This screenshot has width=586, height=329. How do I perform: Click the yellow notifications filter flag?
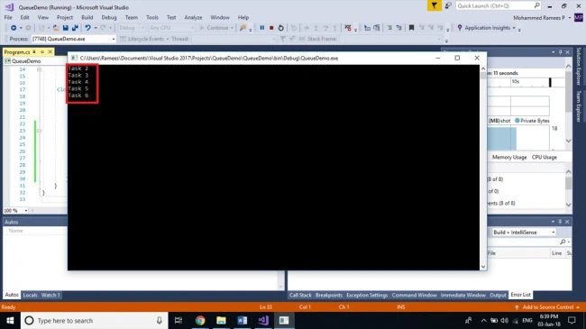(434, 5)
